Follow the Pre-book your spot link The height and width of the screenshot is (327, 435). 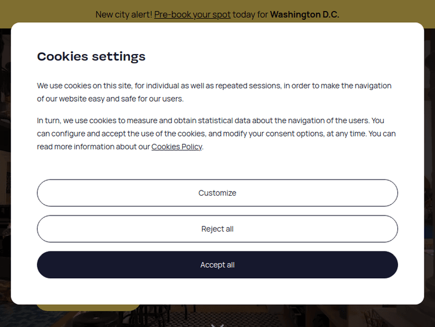coord(193,15)
